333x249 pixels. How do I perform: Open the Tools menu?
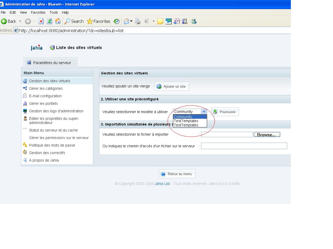[54, 12]
